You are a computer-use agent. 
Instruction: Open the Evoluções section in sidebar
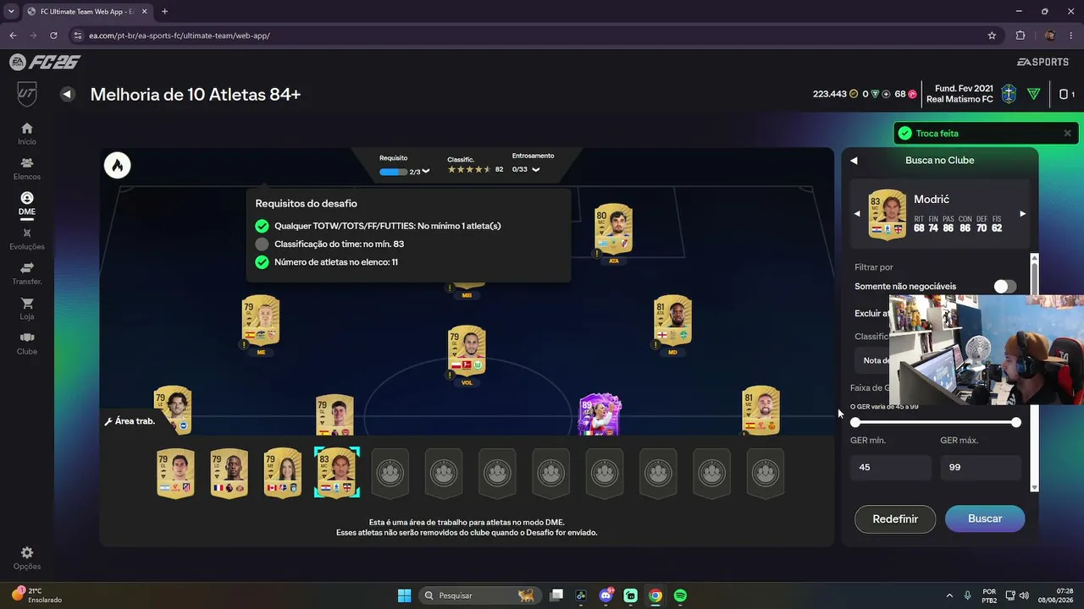point(27,239)
